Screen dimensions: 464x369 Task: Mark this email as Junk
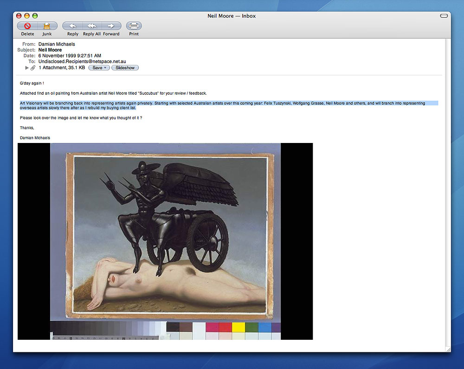(x=47, y=26)
